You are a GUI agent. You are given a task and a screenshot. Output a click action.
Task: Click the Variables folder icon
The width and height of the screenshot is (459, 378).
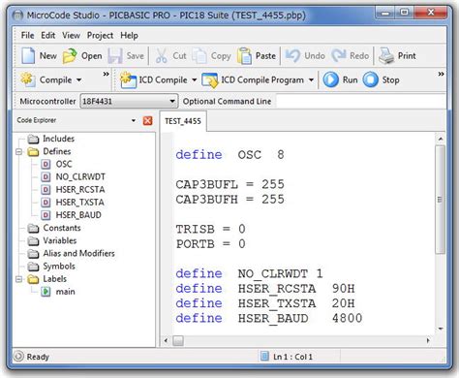(33, 241)
